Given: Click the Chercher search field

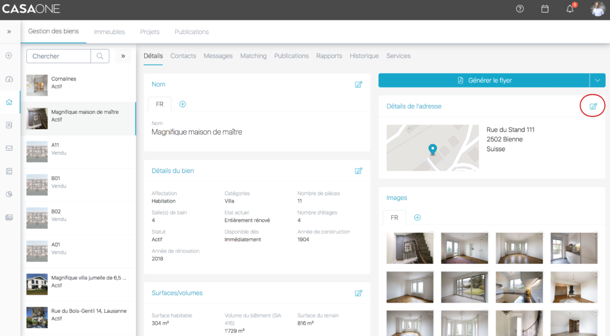Looking at the screenshot, I should pyautogui.click(x=58, y=56).
